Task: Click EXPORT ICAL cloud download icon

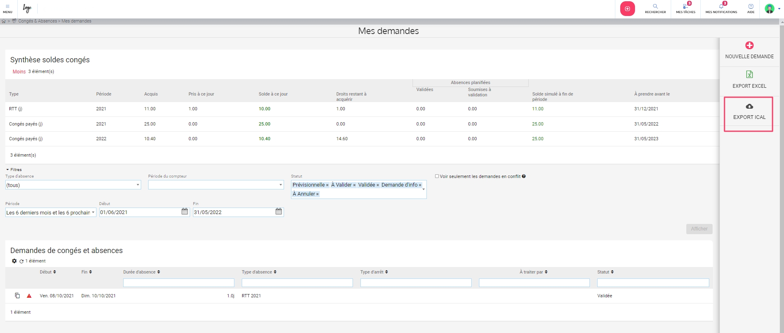Action: tap(750, 106)
